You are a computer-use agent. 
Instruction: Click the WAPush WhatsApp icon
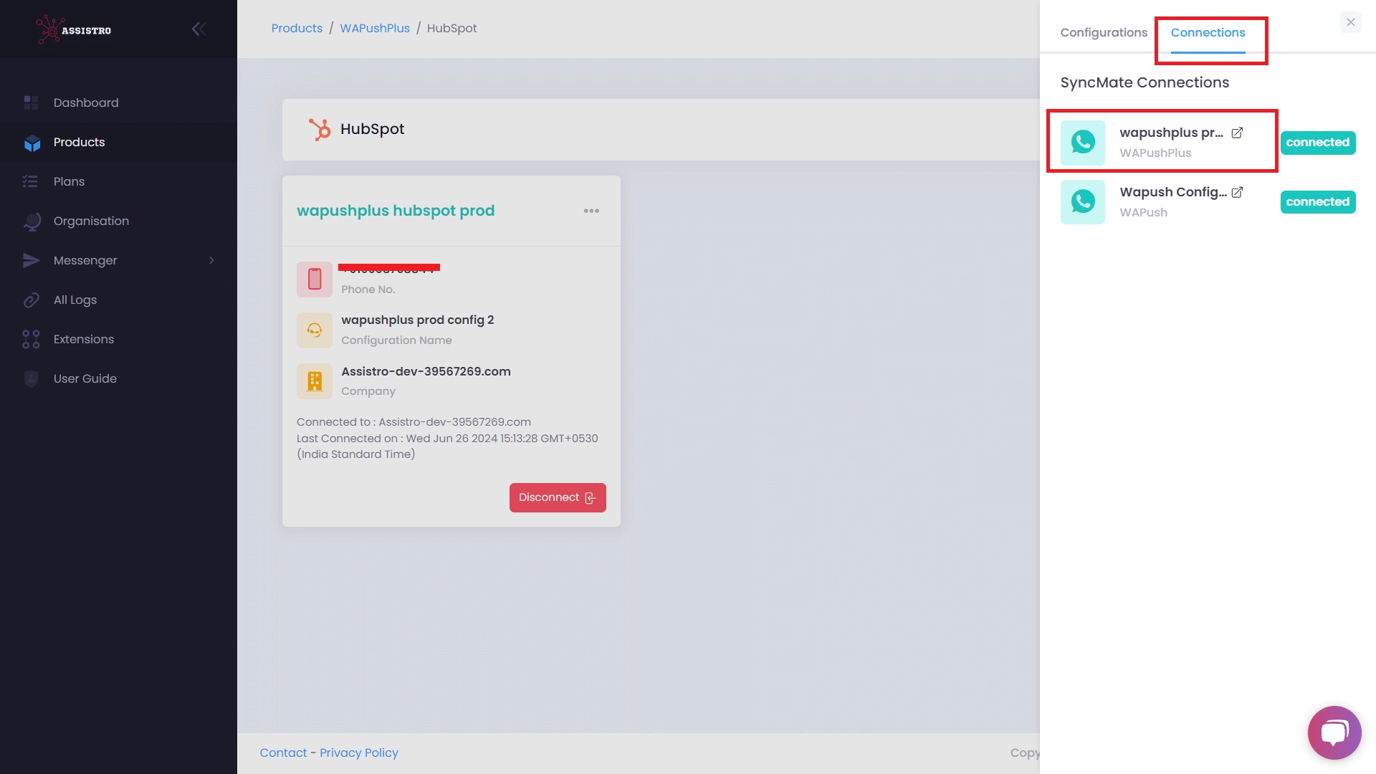1083,202
